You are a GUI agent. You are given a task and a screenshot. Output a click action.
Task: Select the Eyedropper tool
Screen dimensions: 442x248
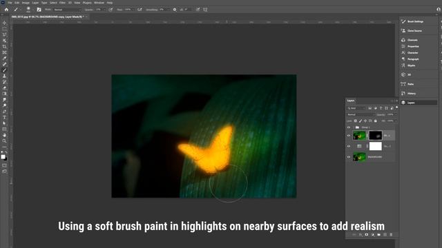point(4,58)
